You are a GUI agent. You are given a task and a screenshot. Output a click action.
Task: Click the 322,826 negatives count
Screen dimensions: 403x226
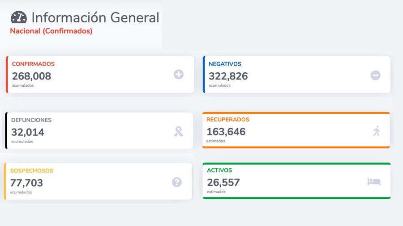click(228, 76)
